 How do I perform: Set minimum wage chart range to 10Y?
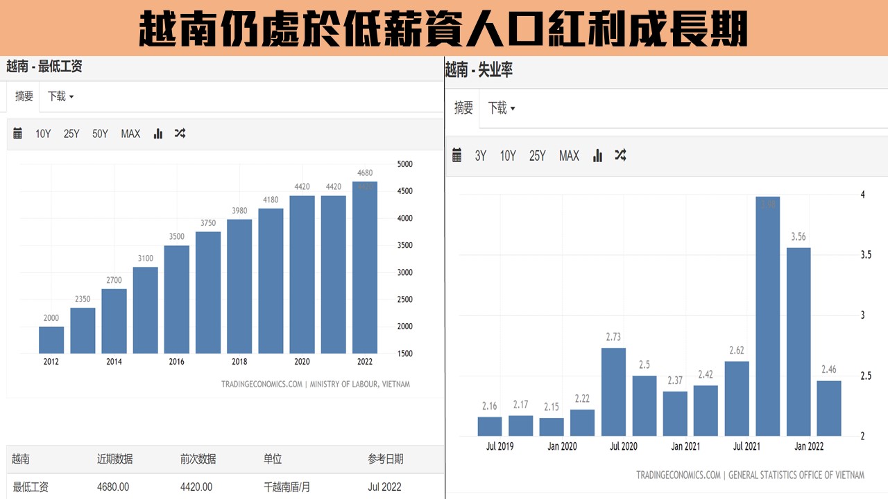click(43, 134)
